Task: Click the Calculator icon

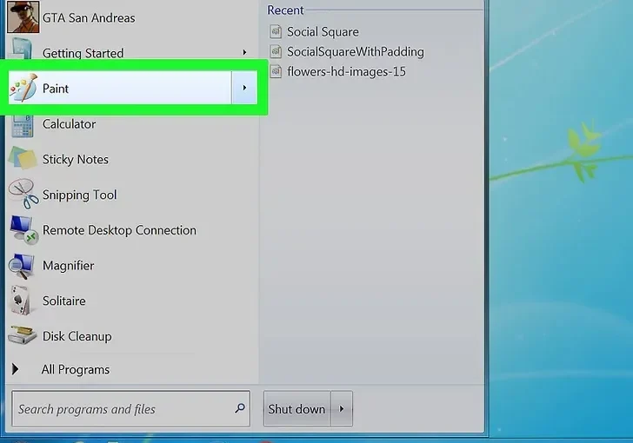Action: (23, 124)
